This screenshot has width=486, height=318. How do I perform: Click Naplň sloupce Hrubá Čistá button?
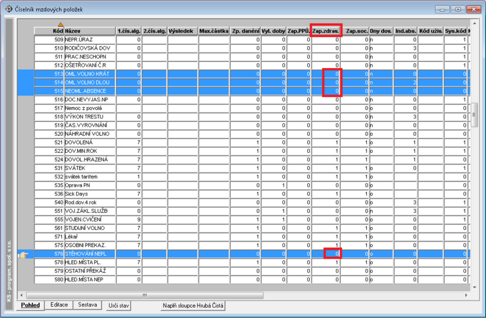[193, 306]
